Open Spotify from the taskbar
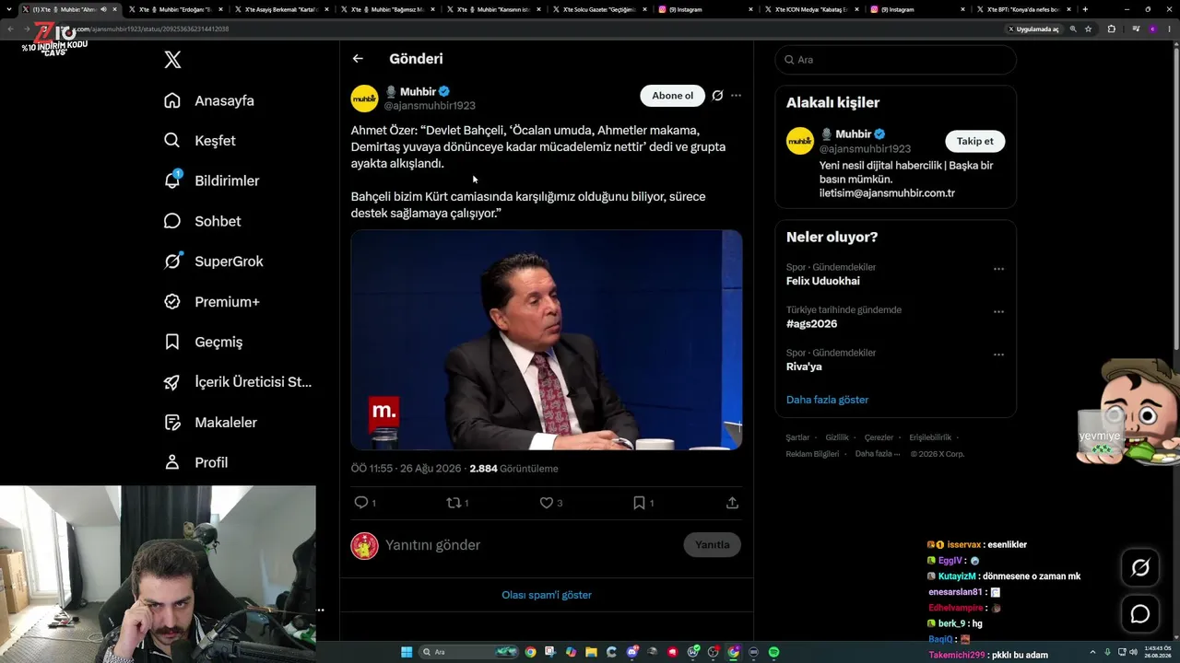The height and width of the screenshot is (663, 1180). click(x=773, y=652)
